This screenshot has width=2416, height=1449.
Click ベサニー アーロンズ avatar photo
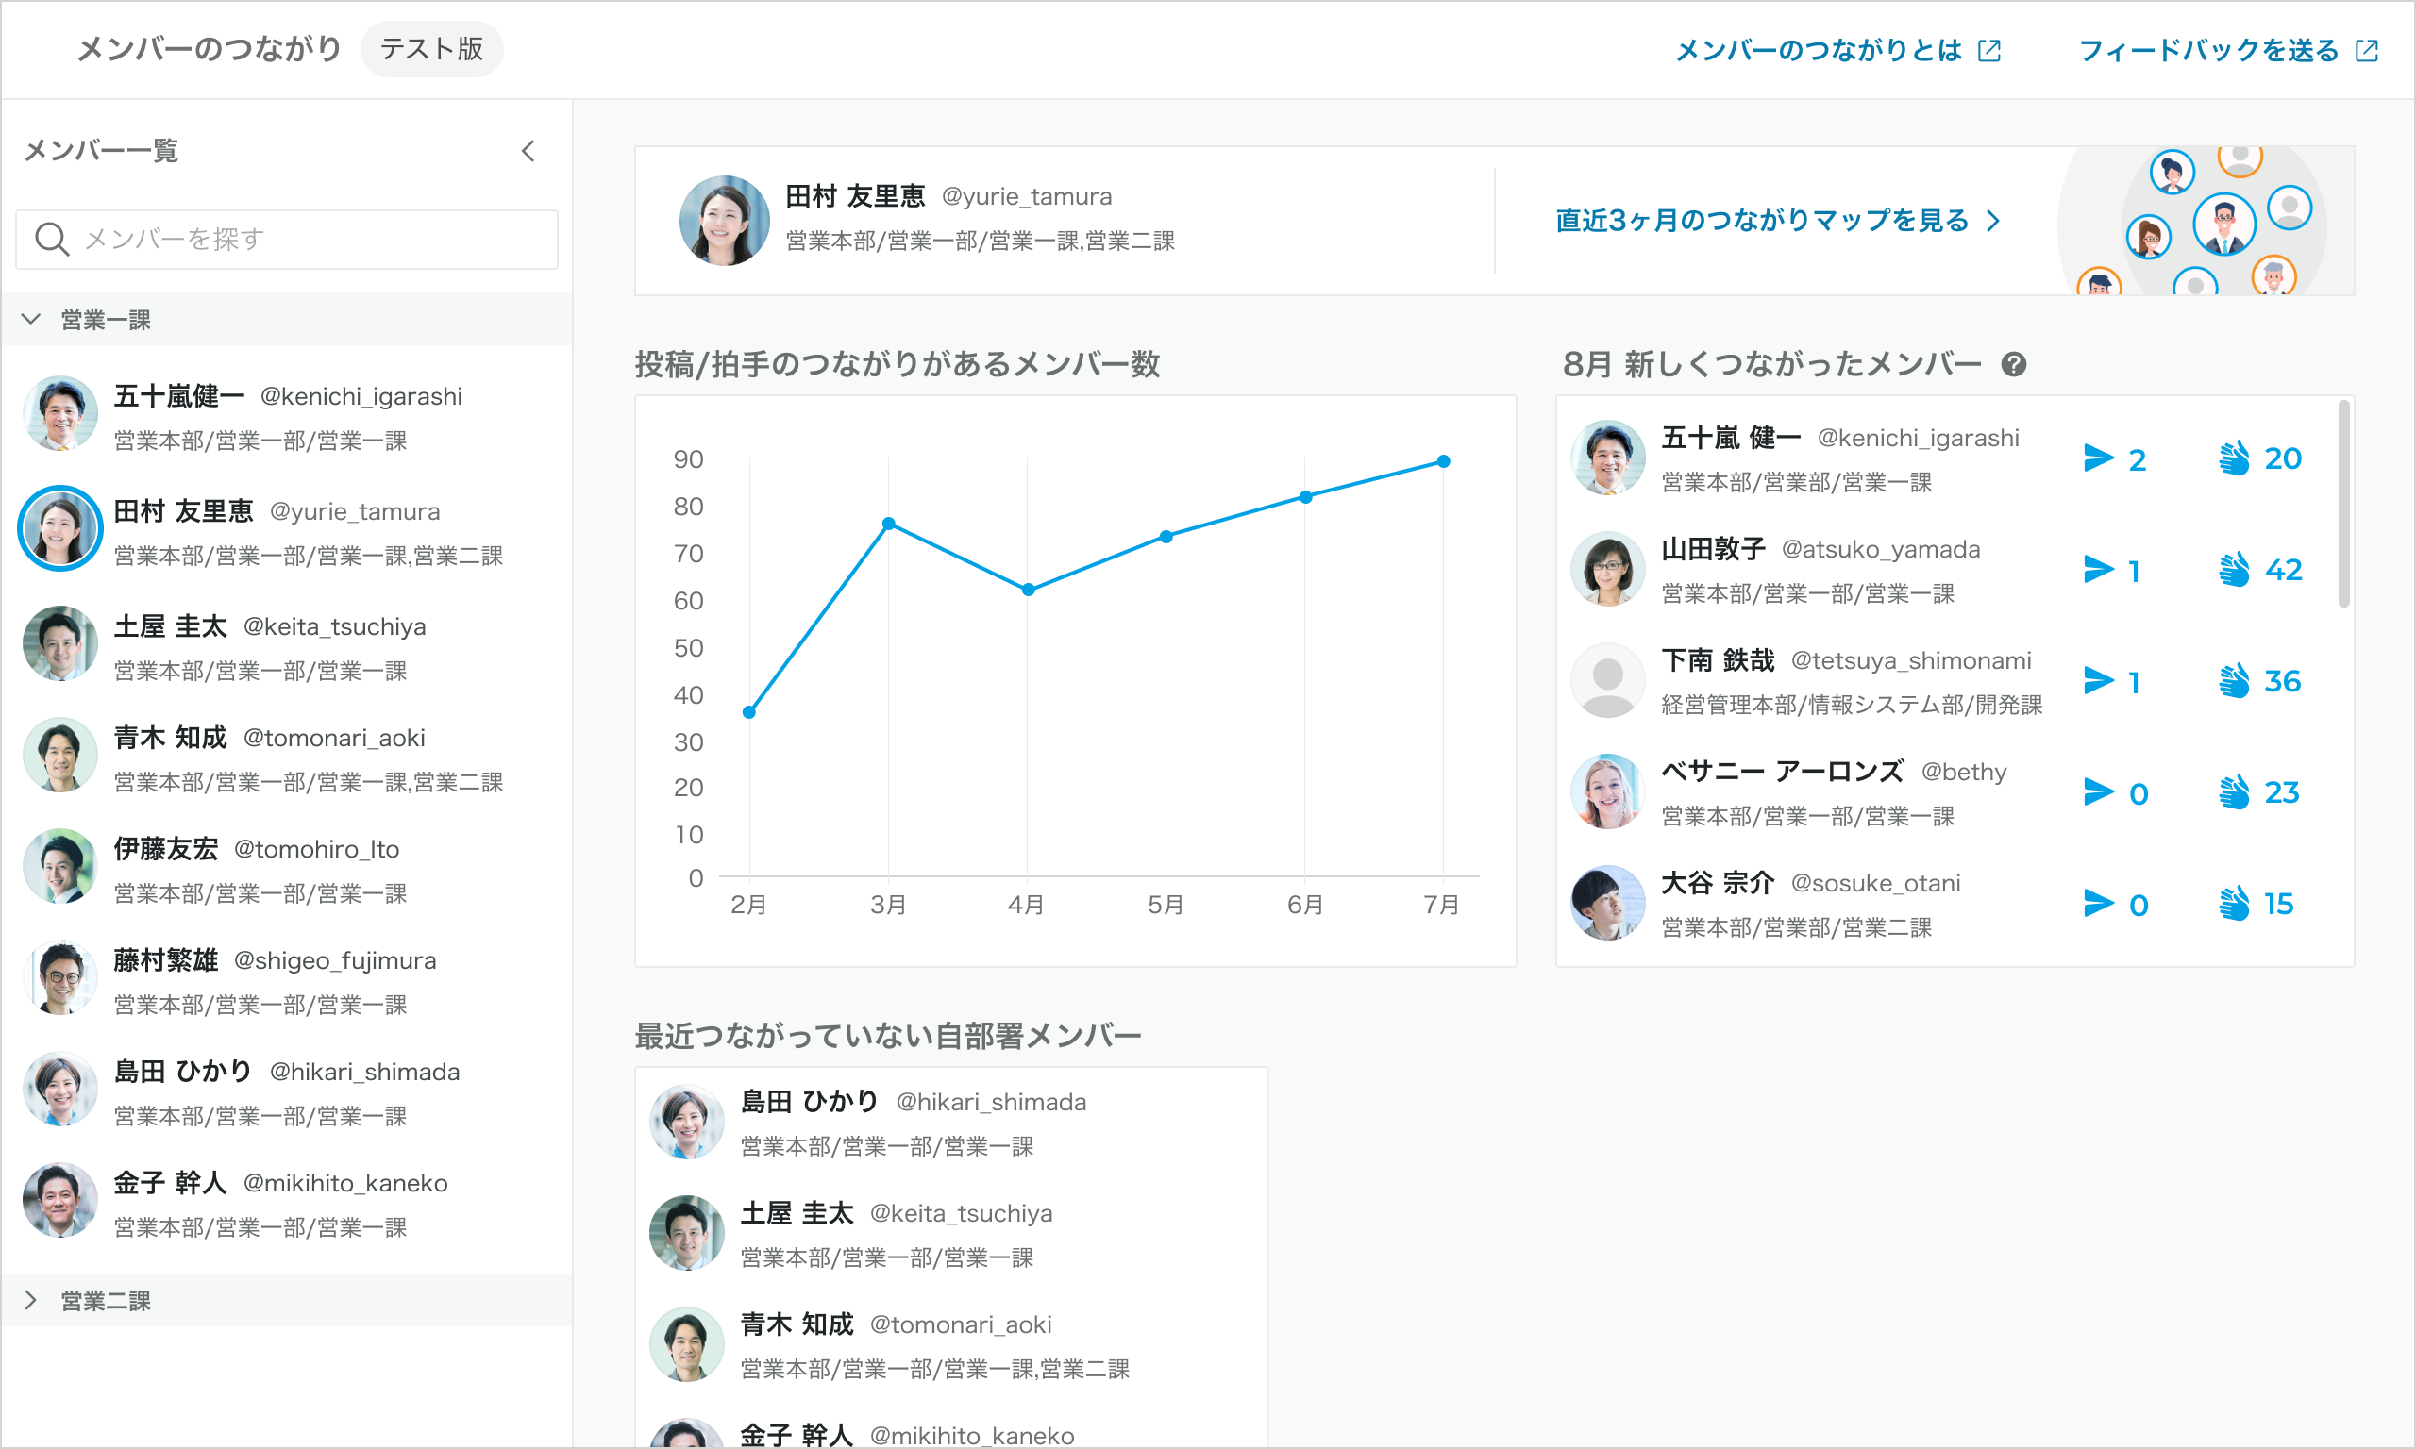click(1607, 791)
